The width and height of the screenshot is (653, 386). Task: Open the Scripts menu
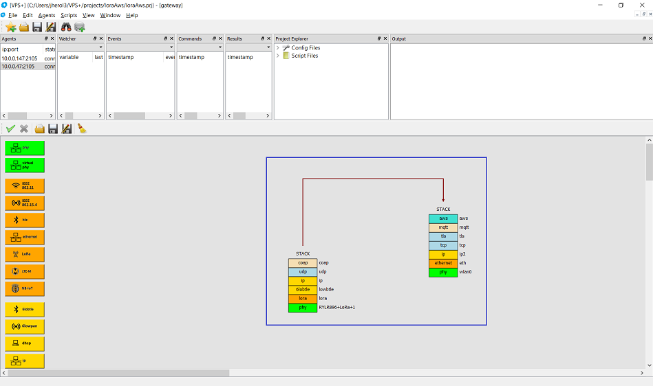(x=69, y=15)
